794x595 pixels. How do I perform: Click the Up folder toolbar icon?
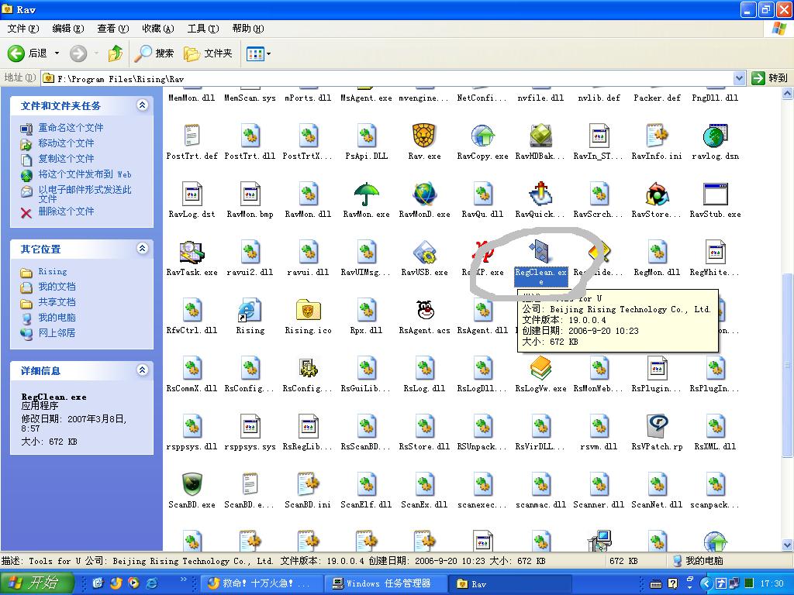click(116, 53)
